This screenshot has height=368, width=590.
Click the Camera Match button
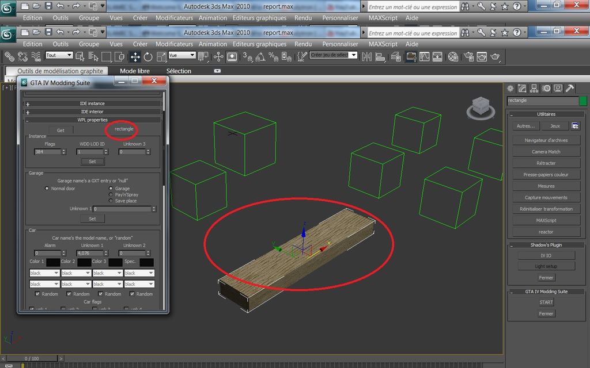coord(546,152)
